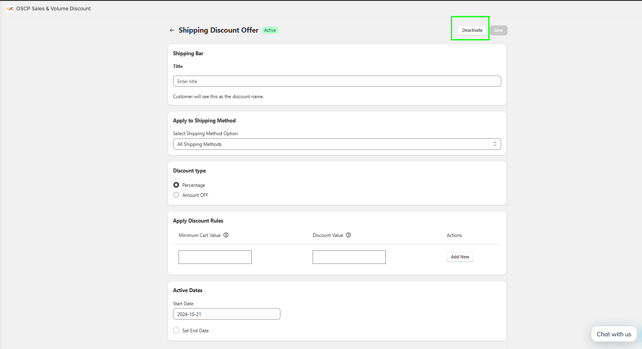Click Add New to add a discount rule
This screenshot has height=349, width=642.
[x=460, y=257]
